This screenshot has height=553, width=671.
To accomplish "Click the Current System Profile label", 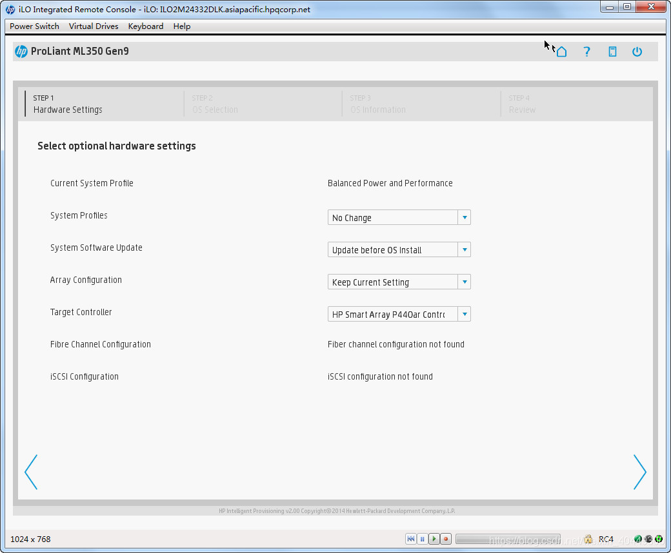I will [x=92, y=183].
